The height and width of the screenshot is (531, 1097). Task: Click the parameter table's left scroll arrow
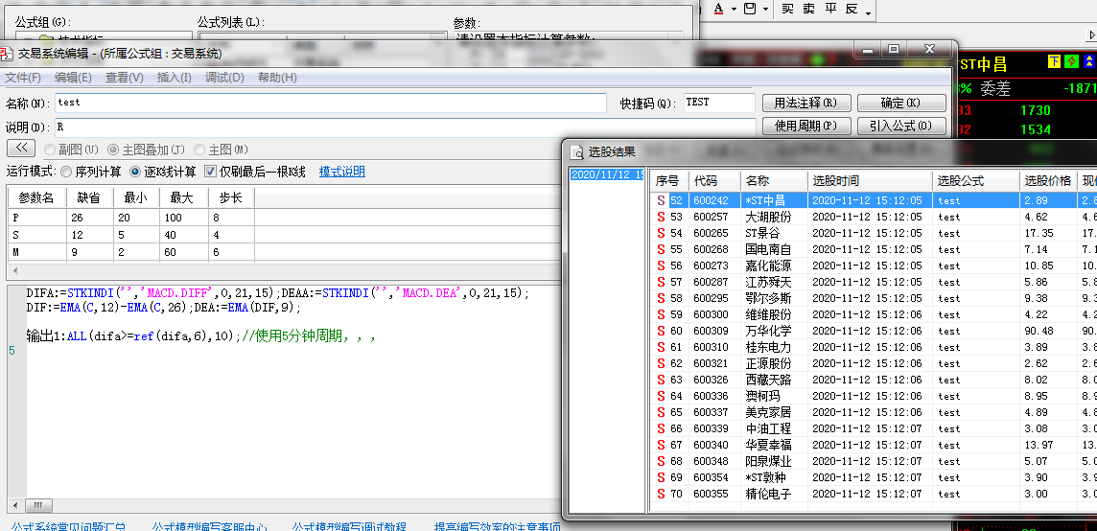tap(14, 270)
